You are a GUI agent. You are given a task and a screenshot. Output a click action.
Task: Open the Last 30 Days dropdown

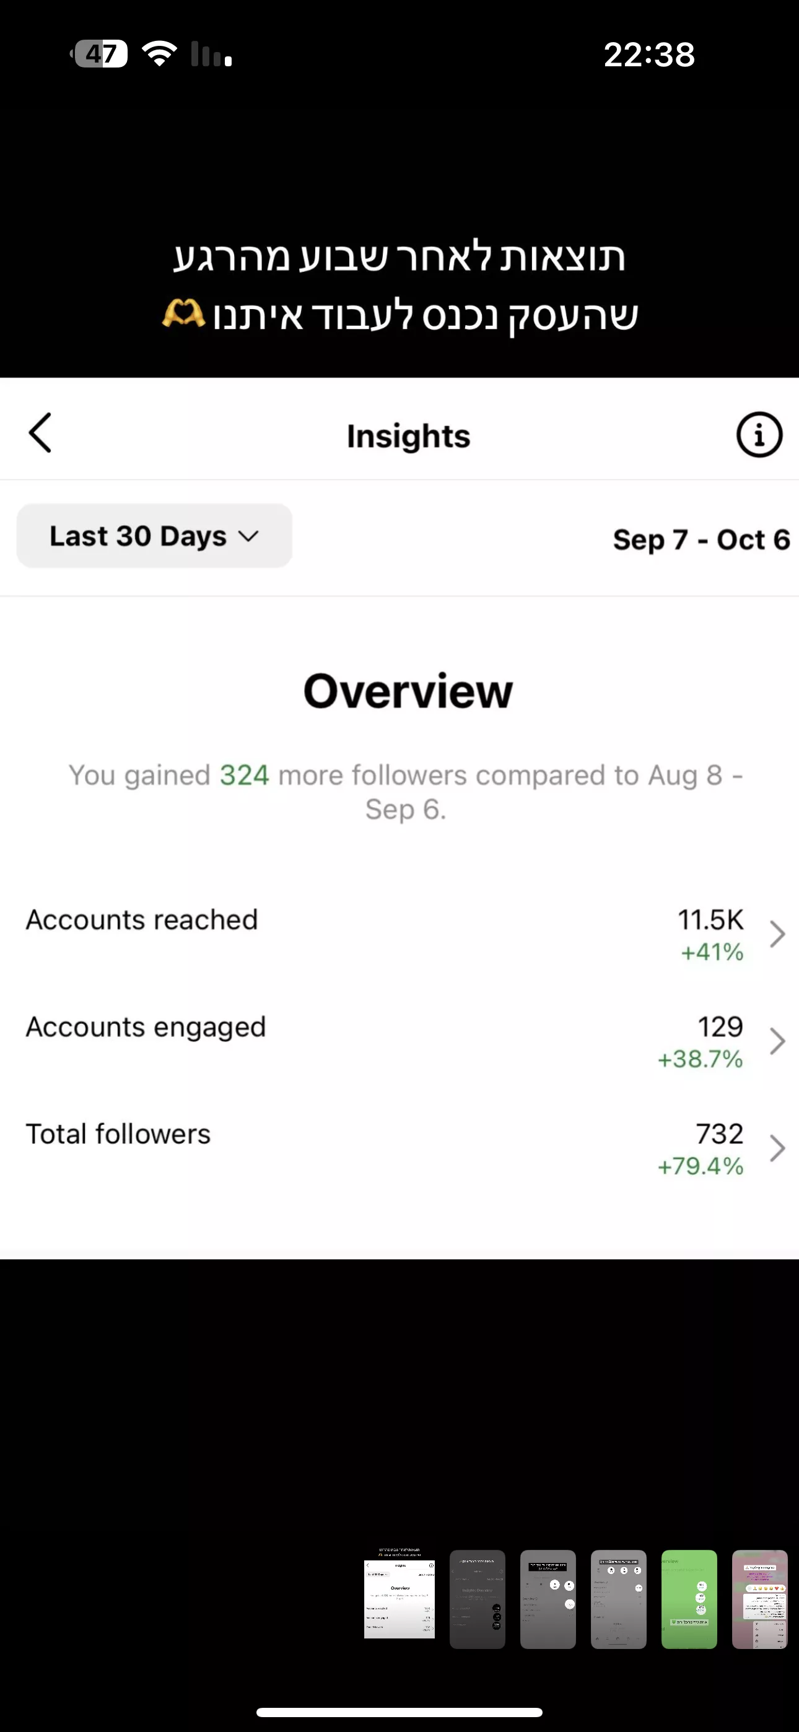pos(154,536)
